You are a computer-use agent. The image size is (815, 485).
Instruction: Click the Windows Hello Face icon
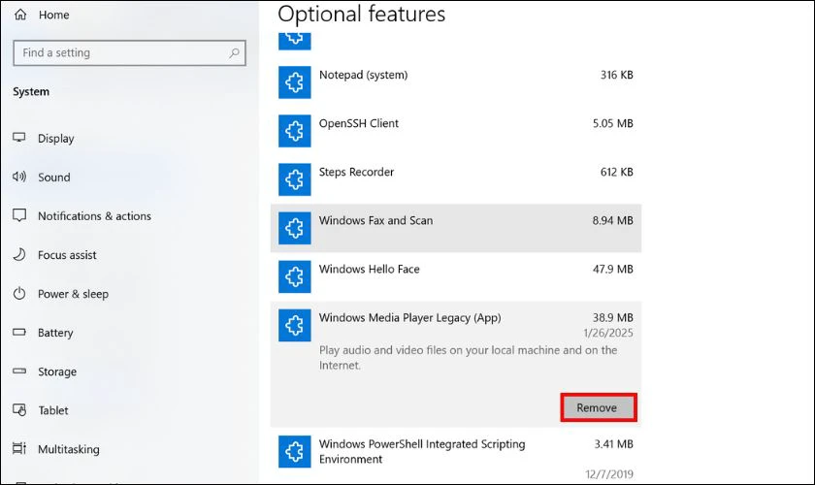tap(295, 276)
